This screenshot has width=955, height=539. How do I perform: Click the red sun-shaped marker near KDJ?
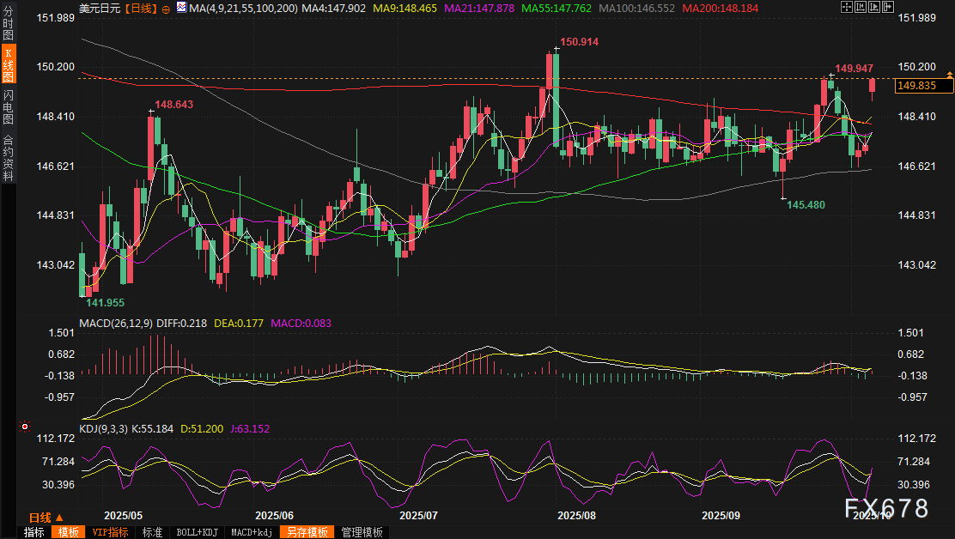pos(25,426)
